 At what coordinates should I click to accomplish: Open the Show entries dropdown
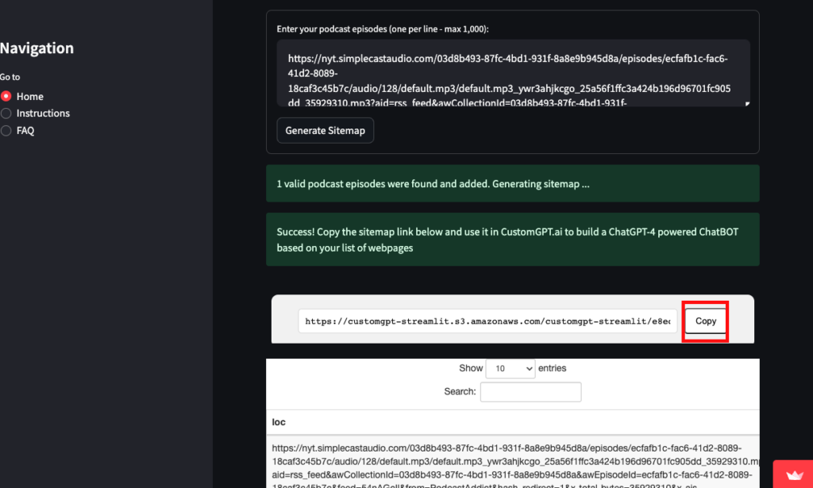tap(510, 368)
